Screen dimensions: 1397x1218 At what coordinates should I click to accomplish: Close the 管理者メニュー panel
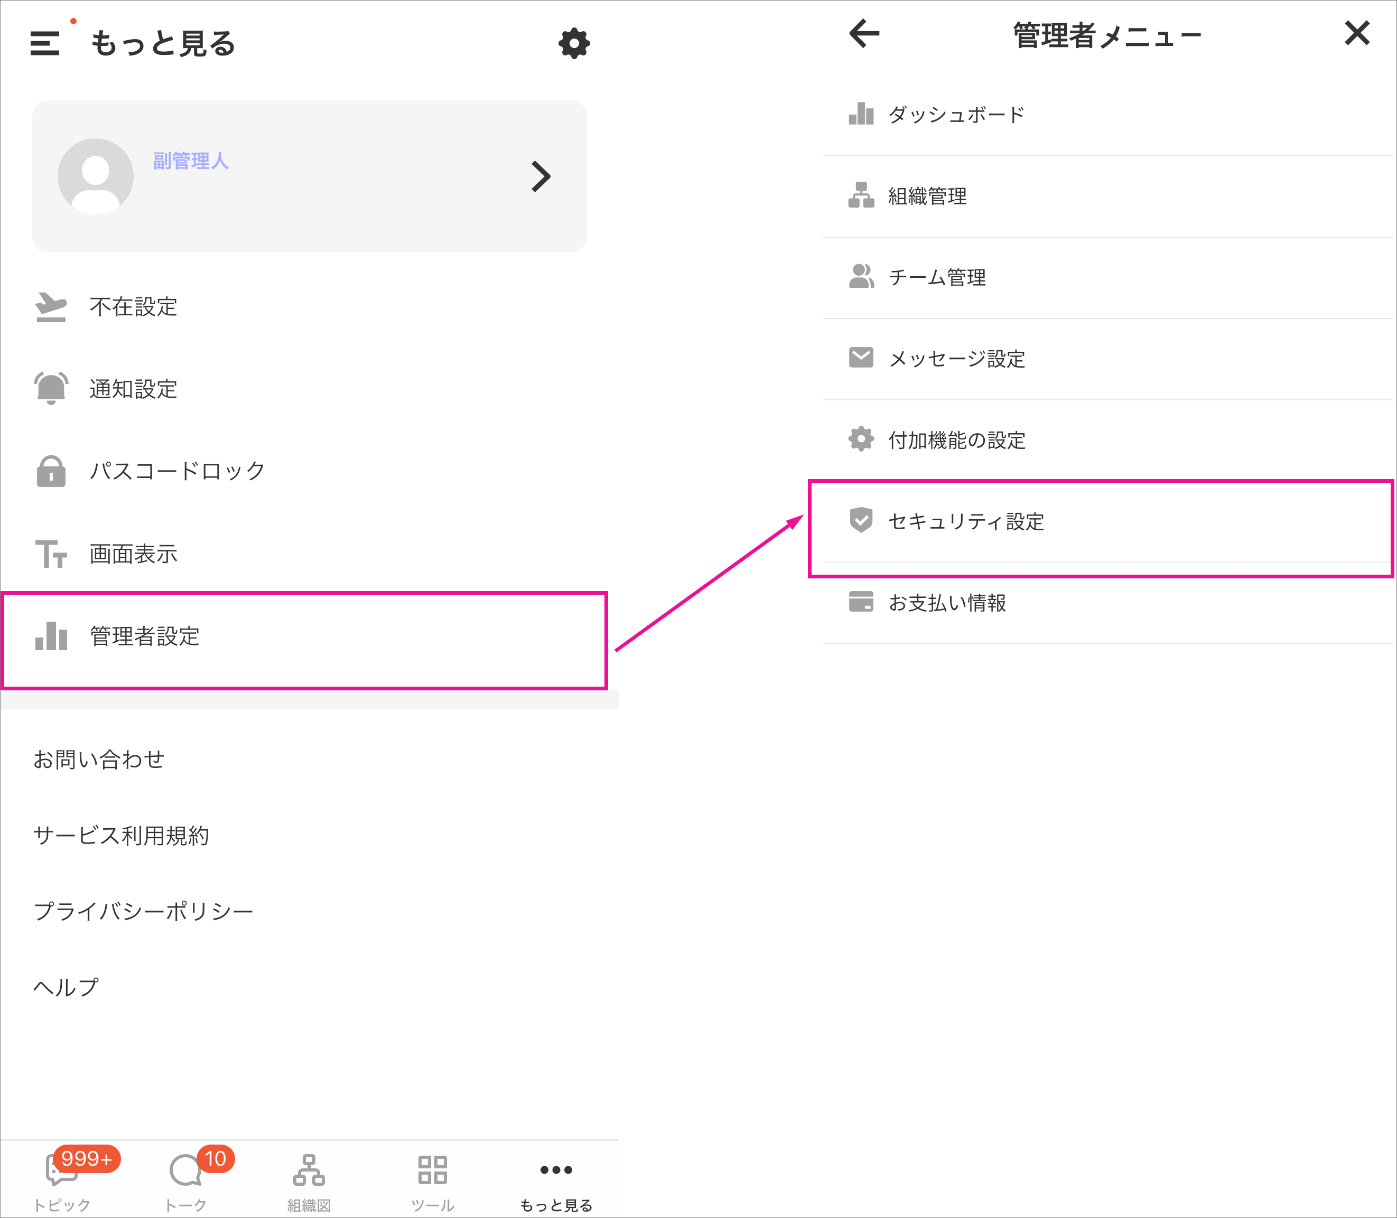coord(1356,33)
